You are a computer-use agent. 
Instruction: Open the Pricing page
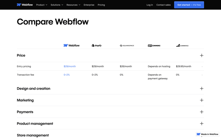[x=101, y=5]
